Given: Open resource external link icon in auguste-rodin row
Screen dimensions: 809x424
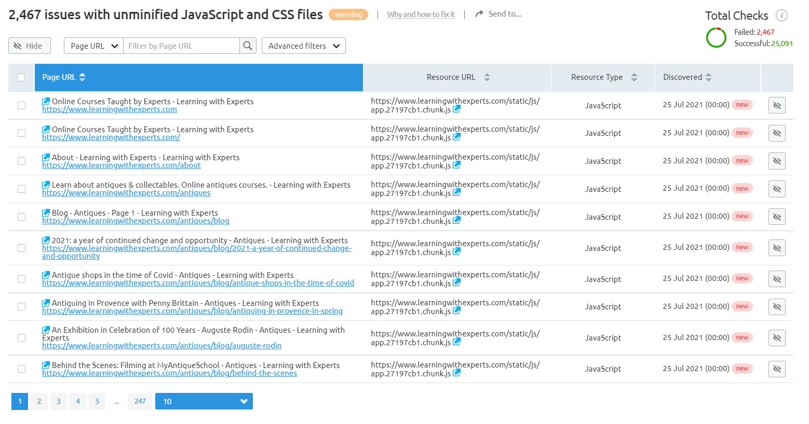Looking at the screenshot, I should pyautogui.click(x=456, y=342).
